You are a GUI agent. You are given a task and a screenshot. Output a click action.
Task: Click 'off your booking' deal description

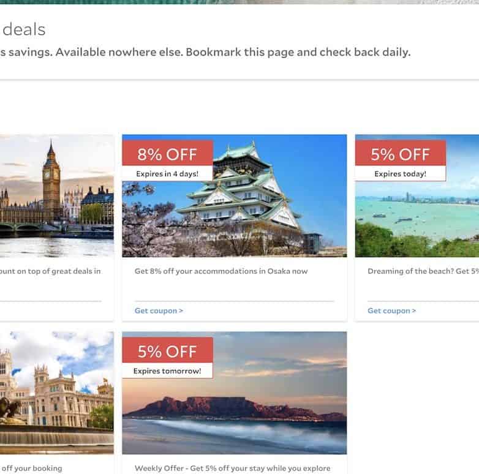click(31, 468)
